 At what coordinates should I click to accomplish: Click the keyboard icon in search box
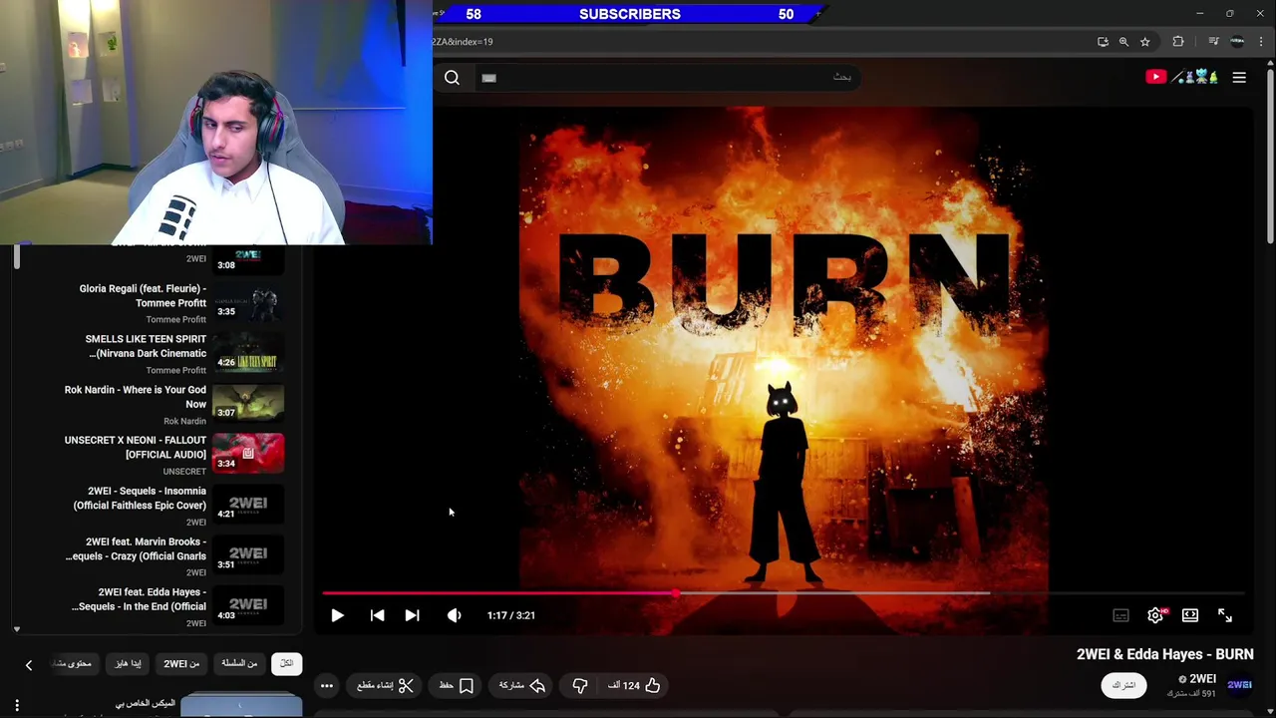488,78
